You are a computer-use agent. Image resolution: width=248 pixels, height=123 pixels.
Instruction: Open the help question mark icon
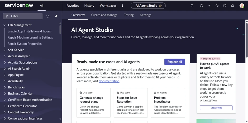pyautogui.click(x=225, y=6)
